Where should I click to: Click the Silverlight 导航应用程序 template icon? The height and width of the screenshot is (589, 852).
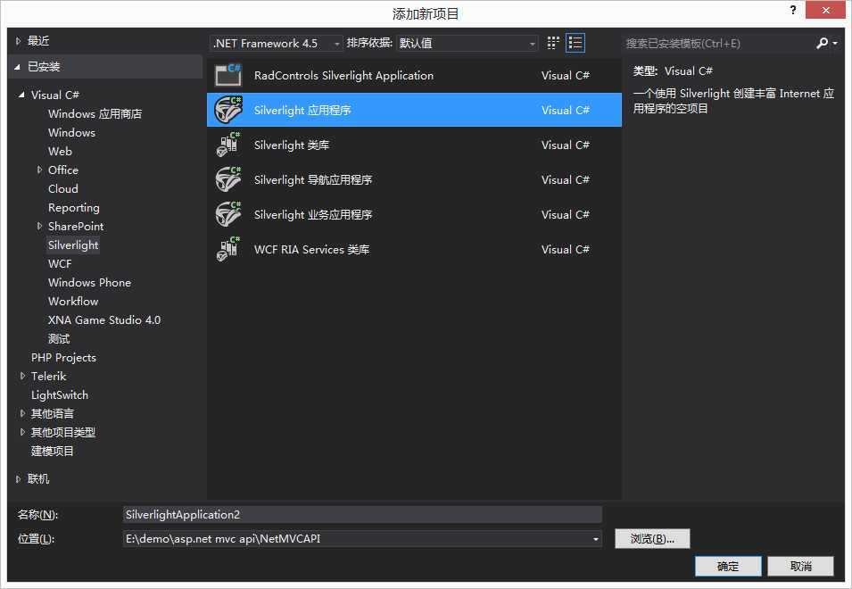coord(228,179)
